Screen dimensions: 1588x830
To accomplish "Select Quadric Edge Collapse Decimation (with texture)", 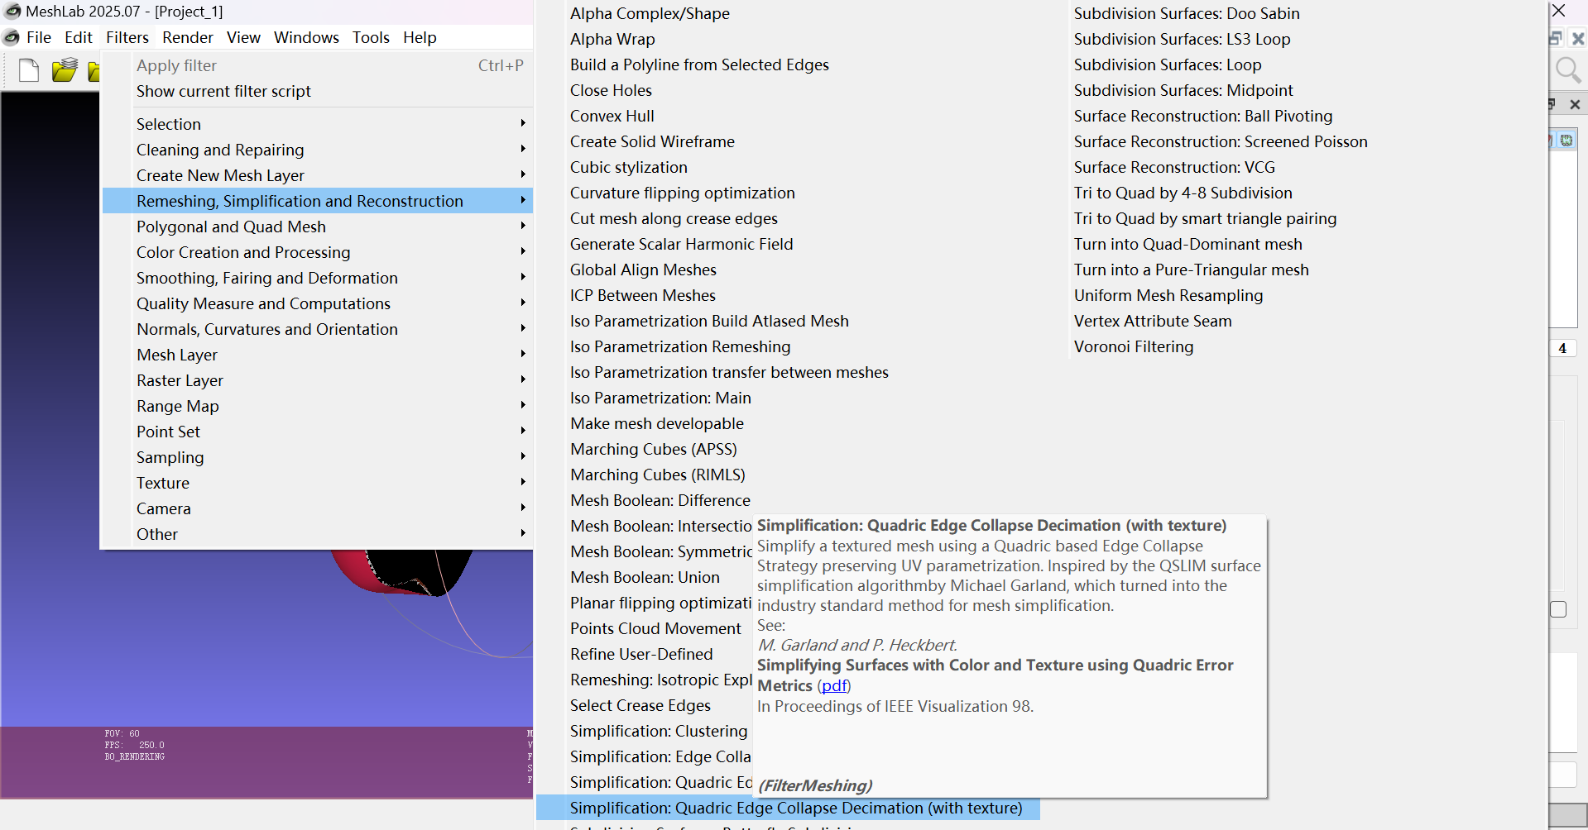I will click(x=788, y=808).
